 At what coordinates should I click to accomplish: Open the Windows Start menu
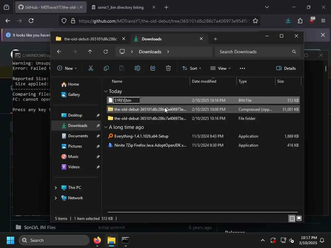pos(10,240)
